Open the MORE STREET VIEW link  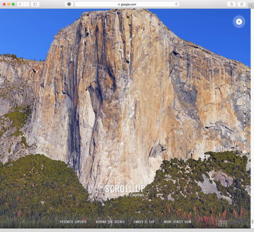pyautogui.click(x=177, y=222)
